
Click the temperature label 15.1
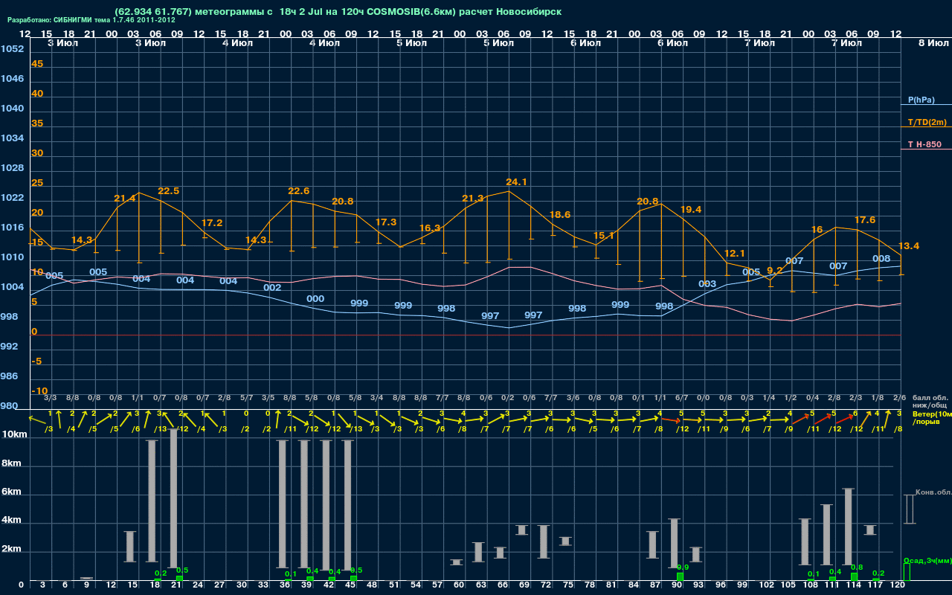click(603, 236)
